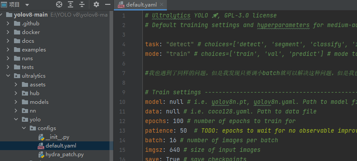Expand the nn package
The width and height of the screenshot is (357, 161).
coord(16,111)
